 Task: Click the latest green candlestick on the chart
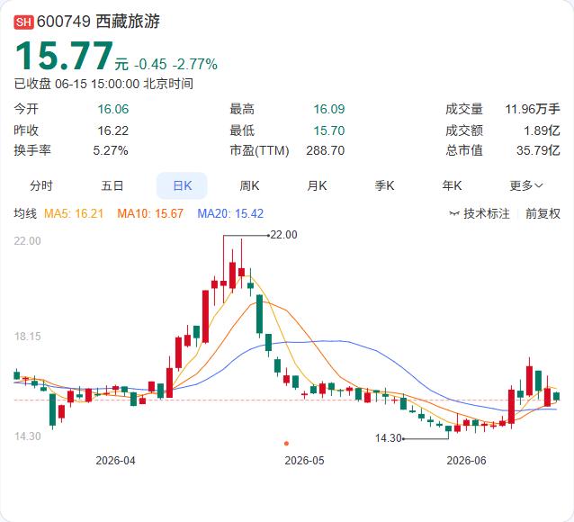[556, 396]
